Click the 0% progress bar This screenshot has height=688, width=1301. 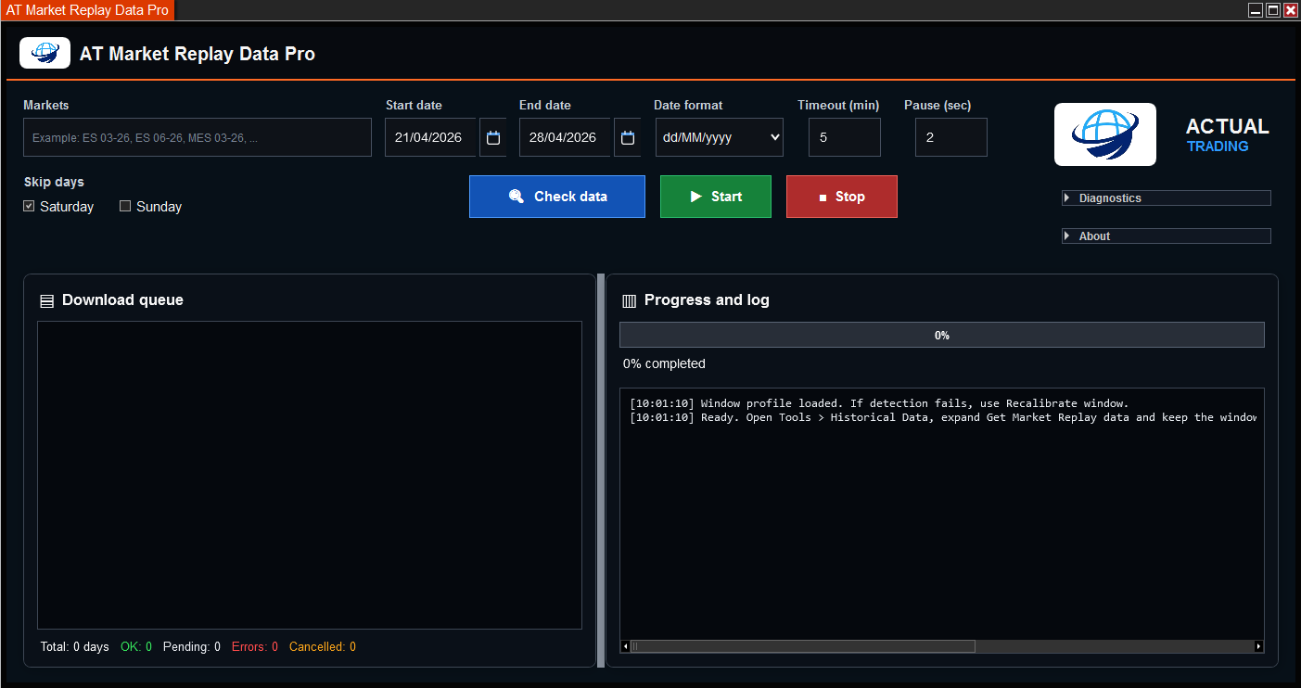[x=942, y=335]
